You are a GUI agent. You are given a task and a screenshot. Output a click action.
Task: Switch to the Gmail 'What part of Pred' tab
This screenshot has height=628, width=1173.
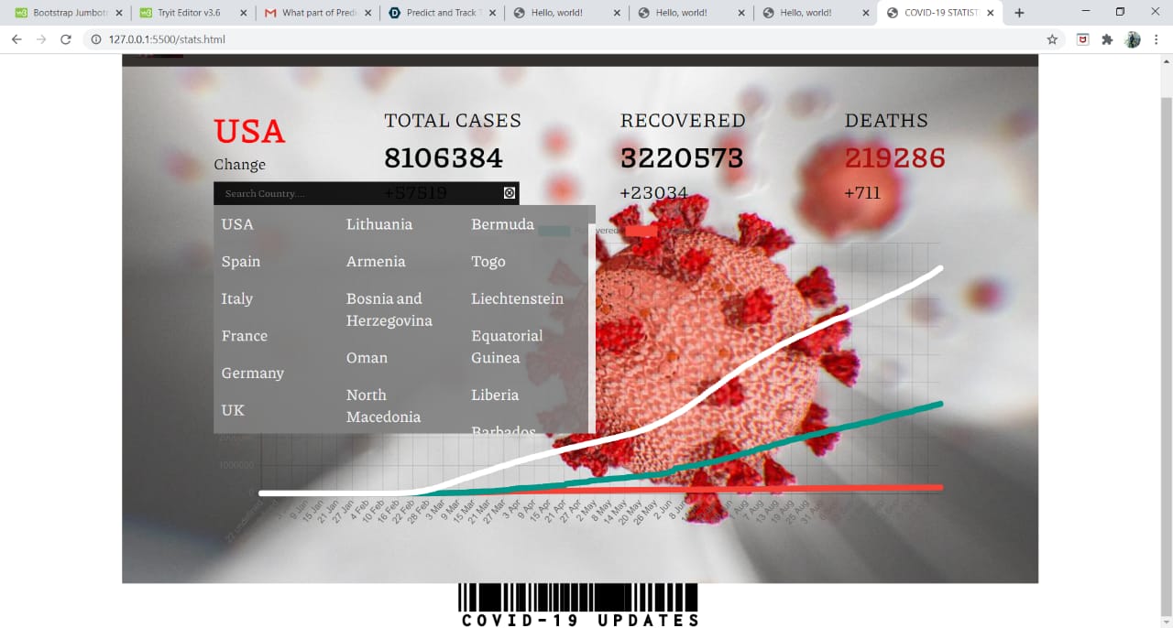[317, 13]
